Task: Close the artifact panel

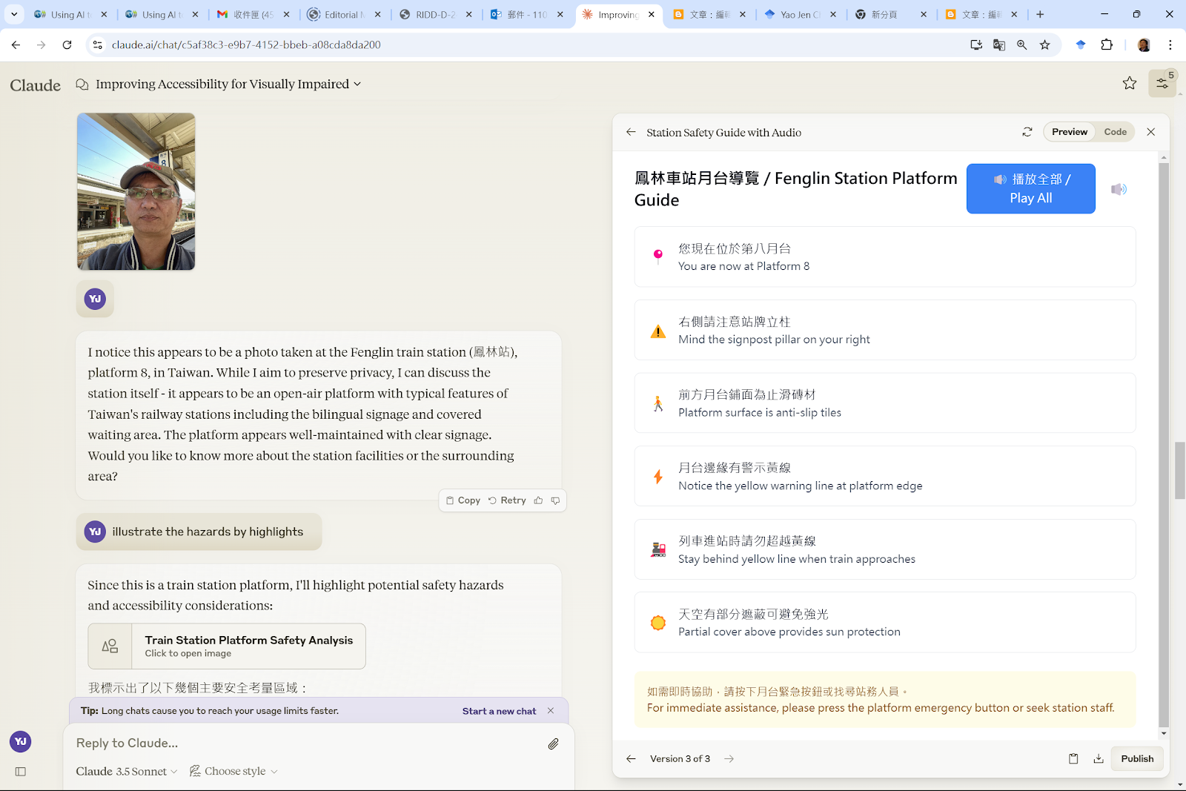Action: pos(1151,132)
